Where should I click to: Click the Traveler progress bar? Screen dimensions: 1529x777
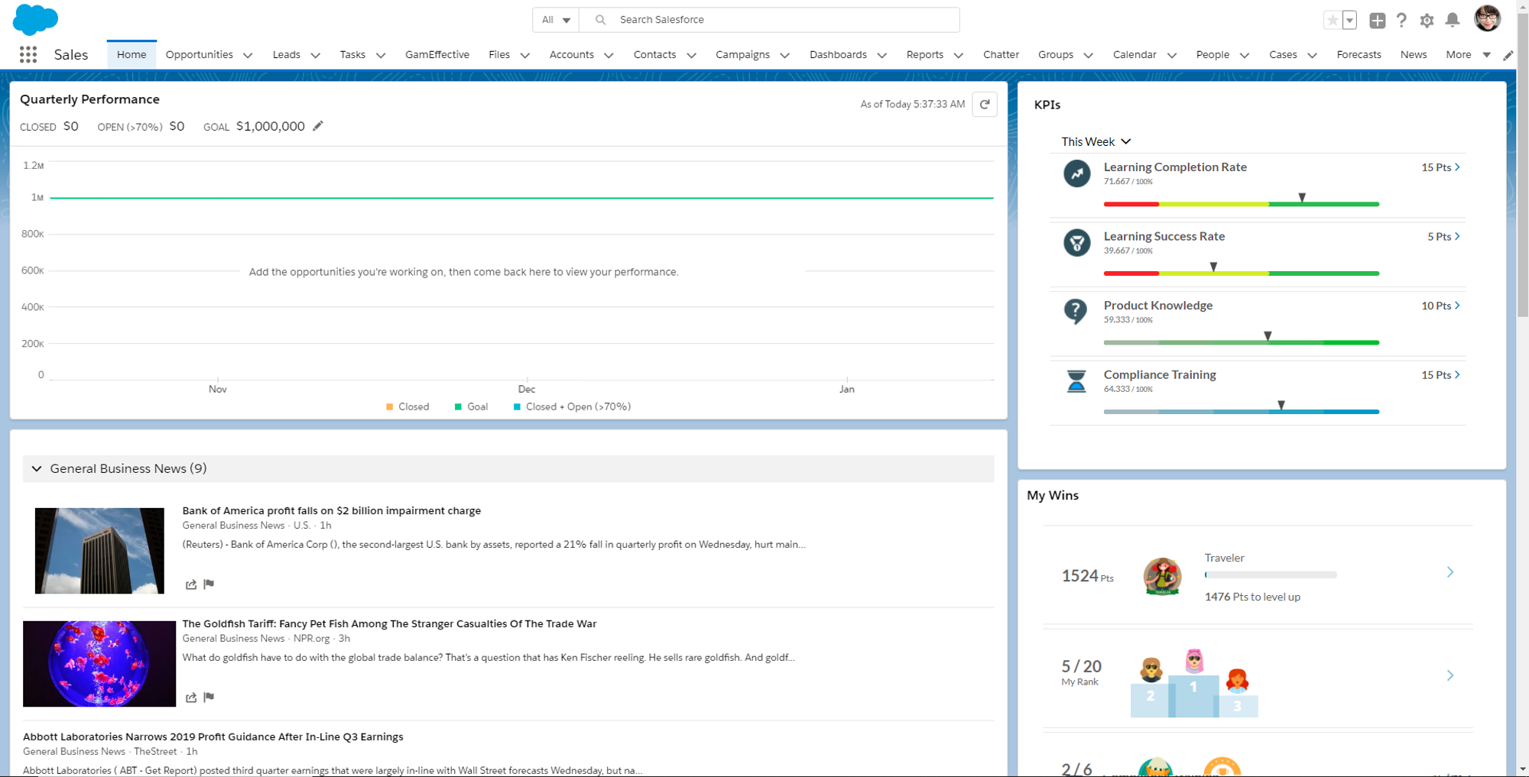1271,575
